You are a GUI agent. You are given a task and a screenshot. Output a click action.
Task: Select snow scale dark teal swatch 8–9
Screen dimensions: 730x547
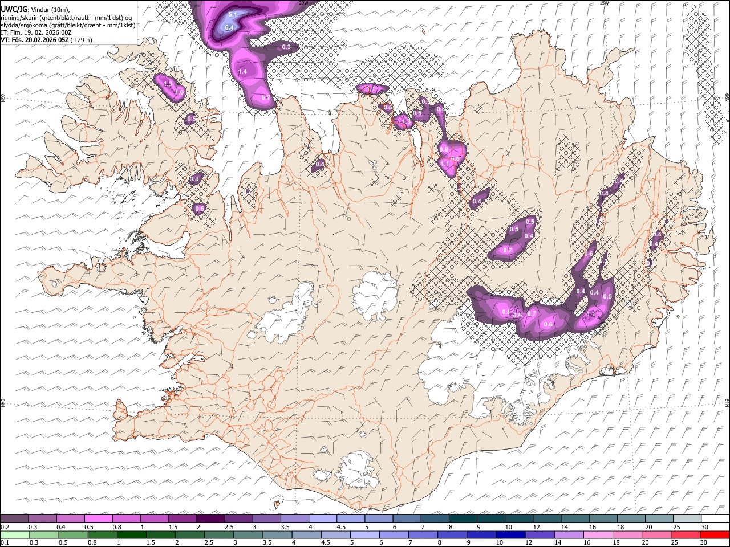pyautogui.click(x=463, y=519)
